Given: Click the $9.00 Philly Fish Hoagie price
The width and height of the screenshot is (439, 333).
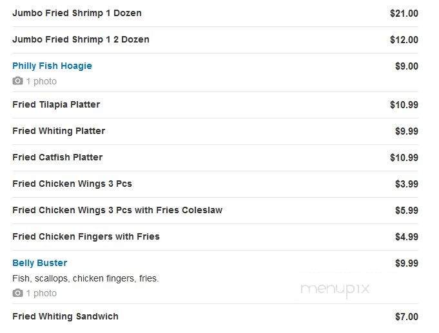Looking at the screenshot, I should (x=407, y=66).
